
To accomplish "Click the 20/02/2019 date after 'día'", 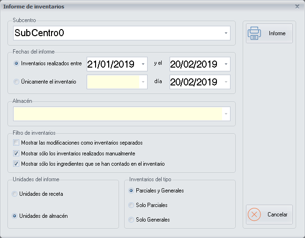I will pyautogui.click(x=194, y=82).
